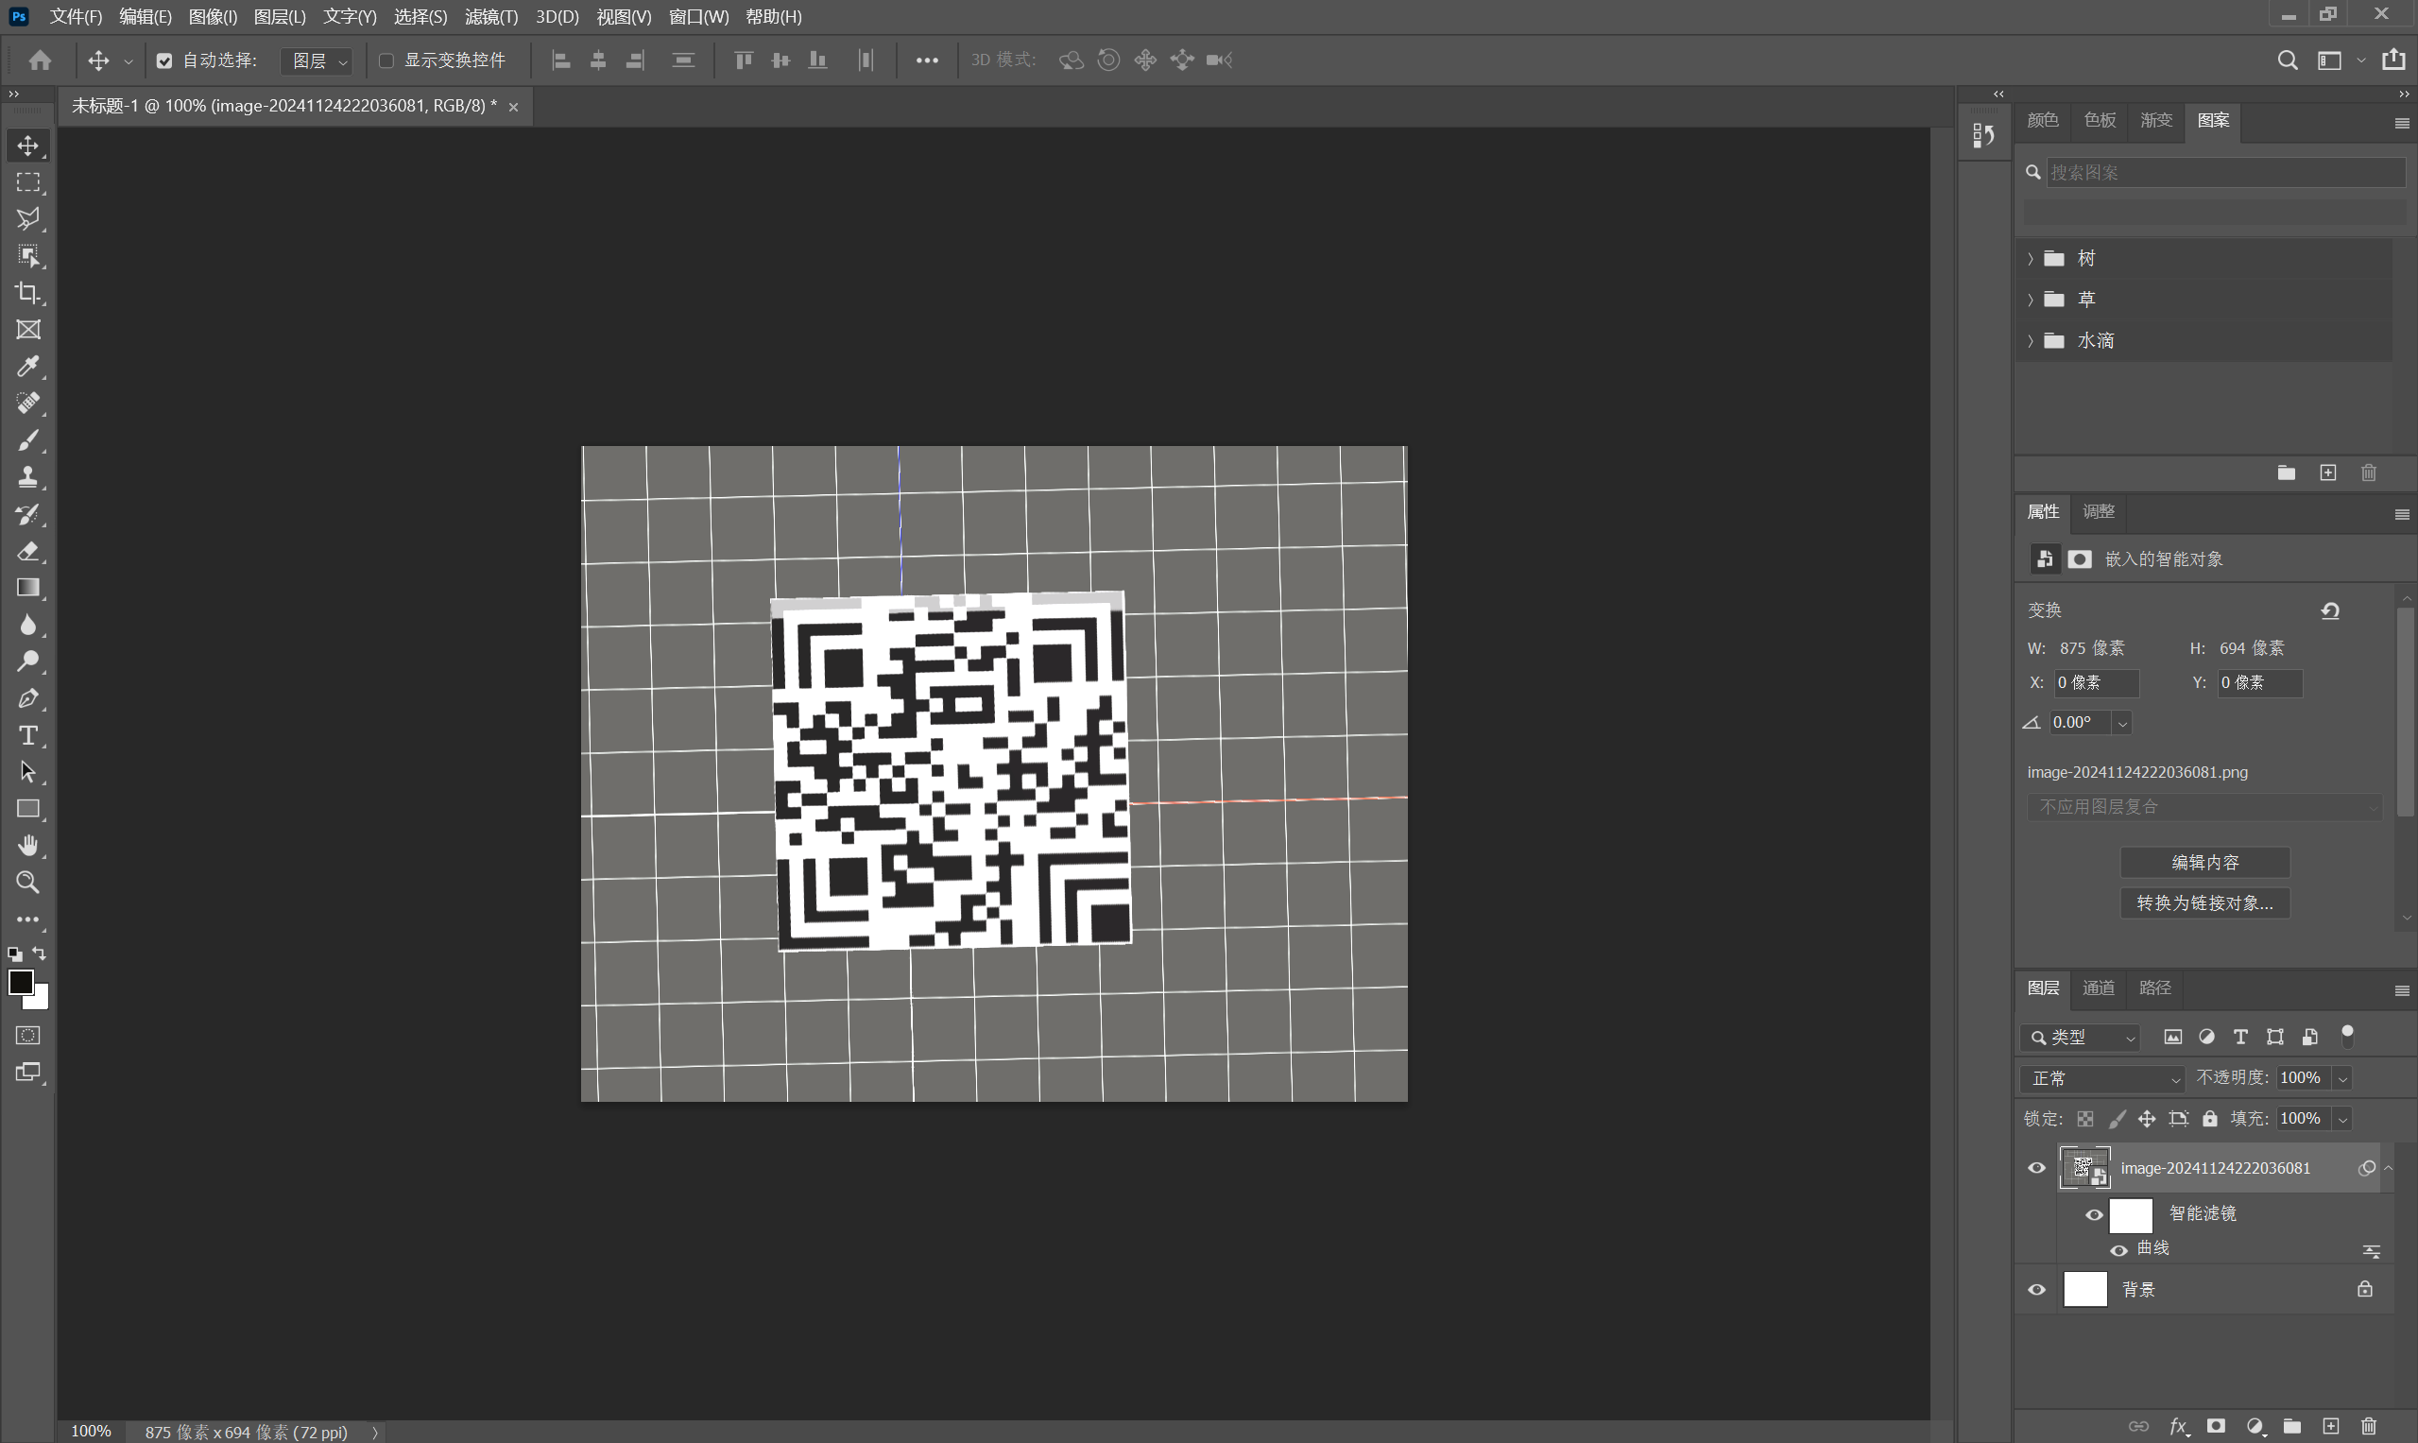Open the Auto-Select 图层 dropdown

[x=317, y=61]
